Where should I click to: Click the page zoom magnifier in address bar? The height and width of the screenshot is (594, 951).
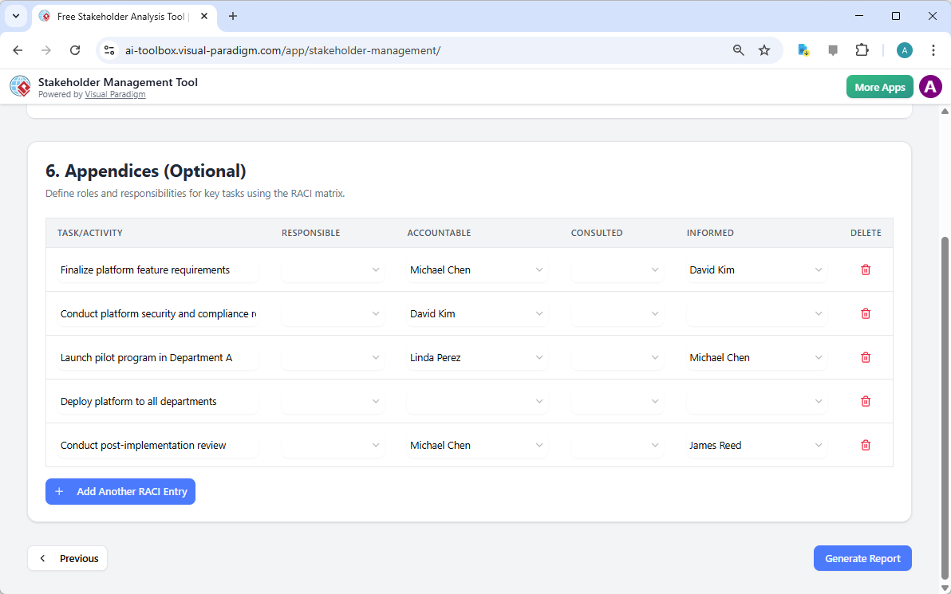738,49
